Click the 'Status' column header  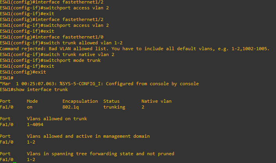(x=111, y=101)
